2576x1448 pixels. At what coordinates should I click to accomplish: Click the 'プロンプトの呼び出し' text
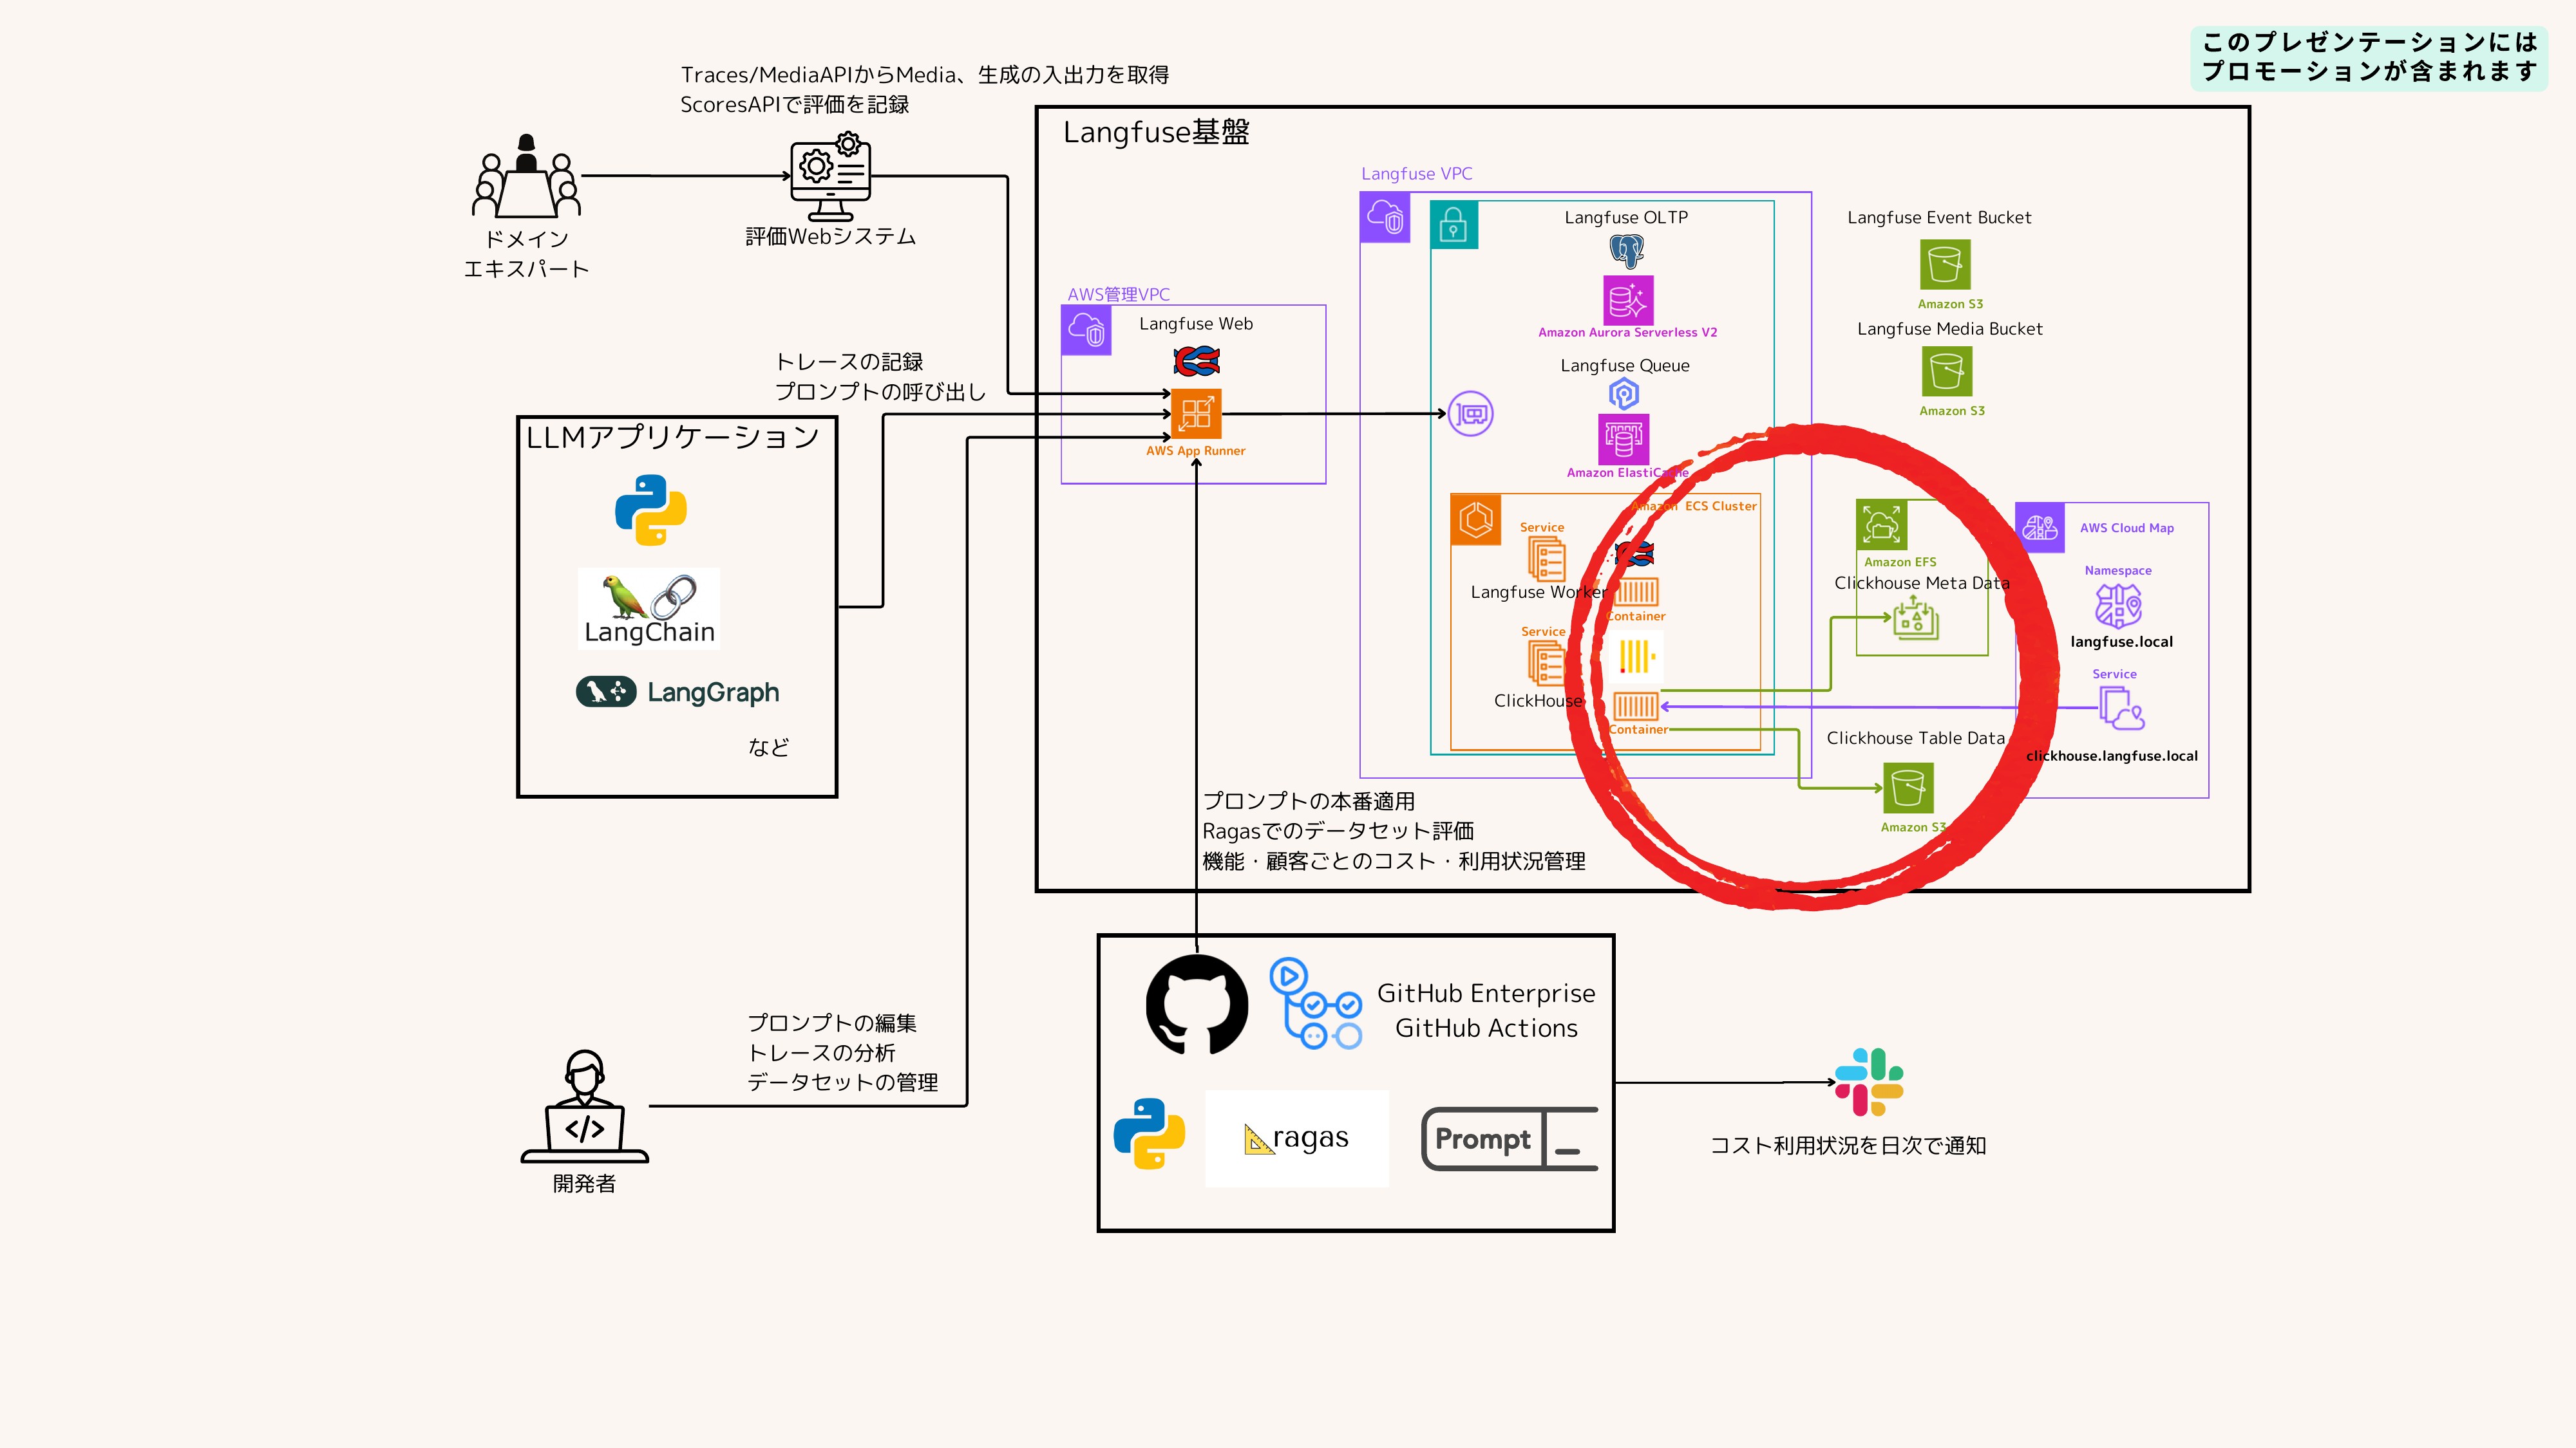[880, 392]
